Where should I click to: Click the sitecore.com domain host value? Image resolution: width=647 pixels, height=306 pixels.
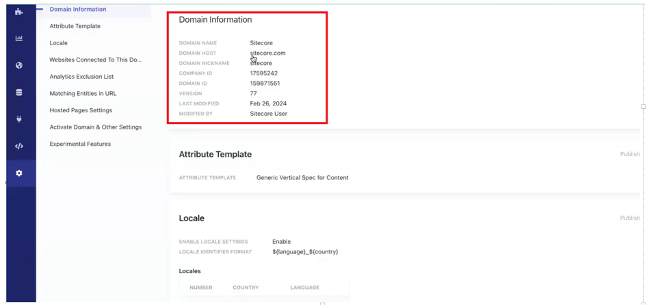(267, 53)
